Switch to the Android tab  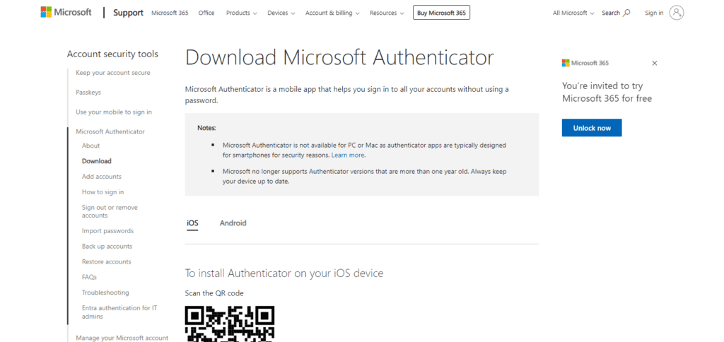tap(233, 223)
